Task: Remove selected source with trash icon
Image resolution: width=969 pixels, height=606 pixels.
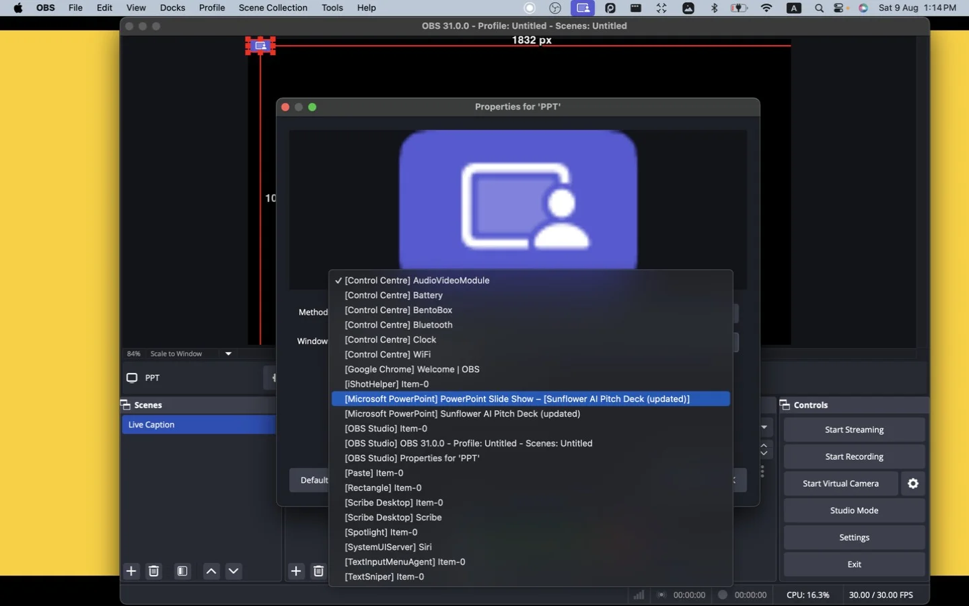Action: (319, 571)
